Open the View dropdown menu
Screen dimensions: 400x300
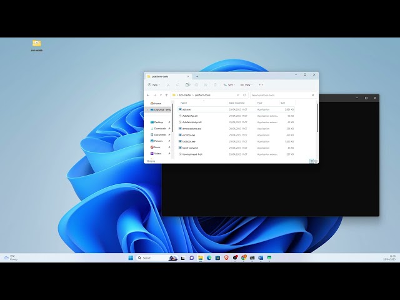[246, 85]
